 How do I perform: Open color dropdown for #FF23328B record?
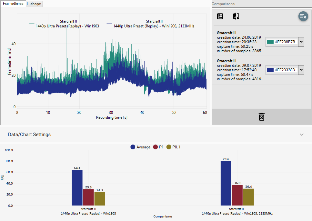[x=301, y=70]
